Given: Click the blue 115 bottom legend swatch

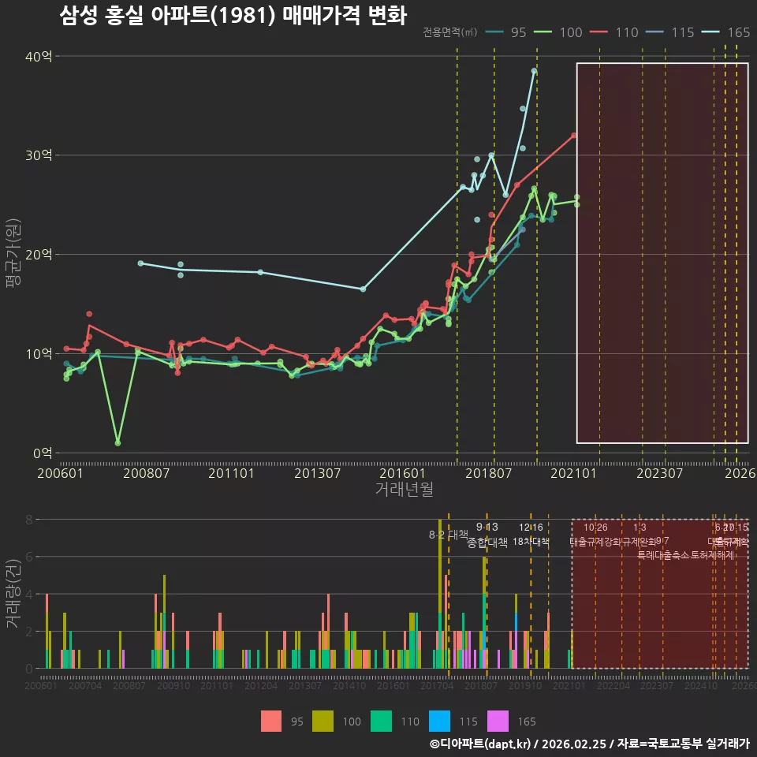Looking at the screenshot, I should [x=439, y=722].
